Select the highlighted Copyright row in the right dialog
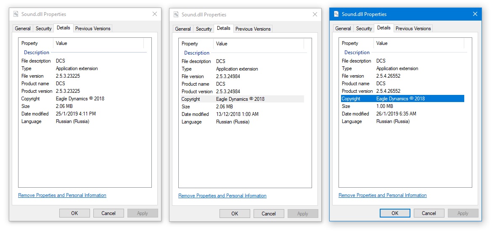This screenshot has width=492, height=236. [x=402, y=99]
